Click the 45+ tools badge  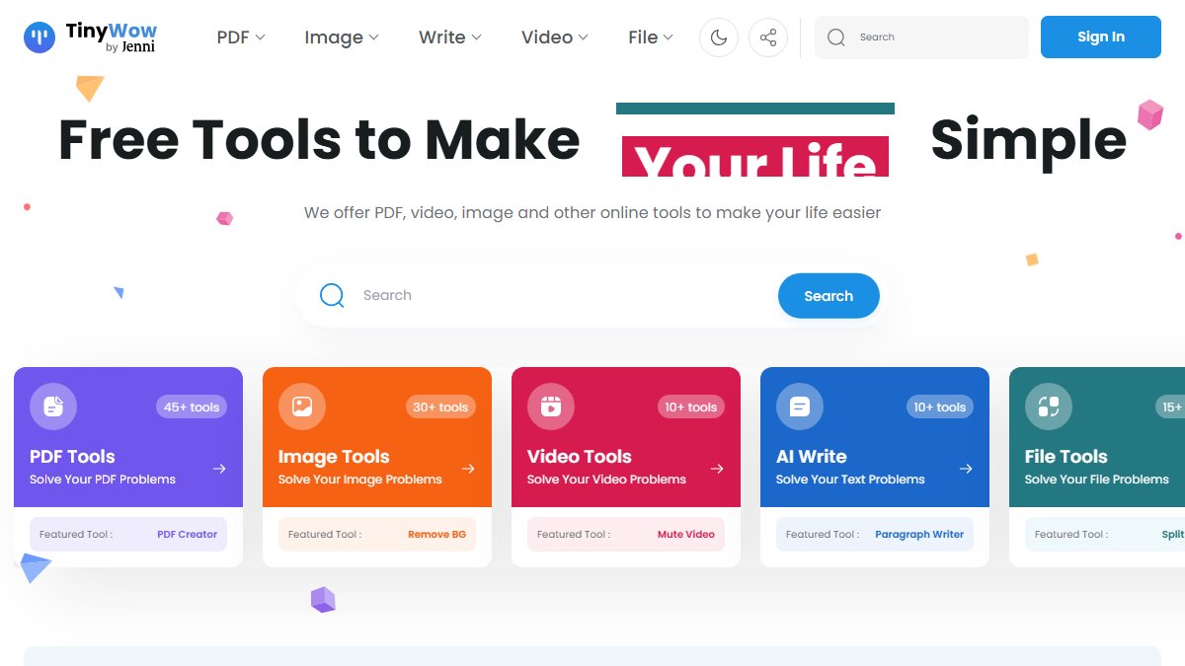192,407
